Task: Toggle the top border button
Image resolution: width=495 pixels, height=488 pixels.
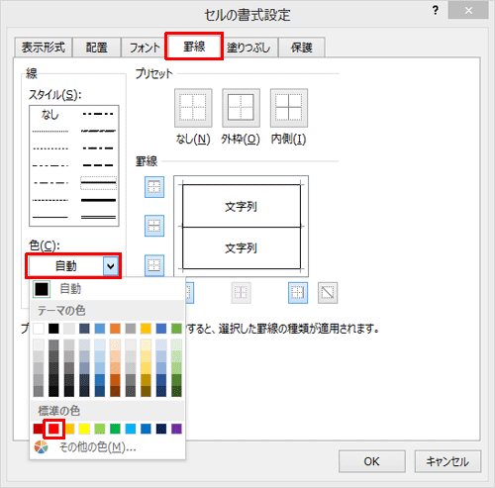Action: [x=154, y=187]
